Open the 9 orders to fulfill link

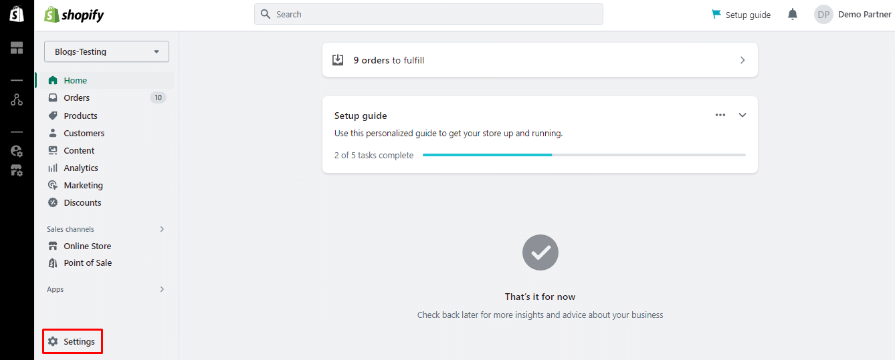tap(539, 60)
